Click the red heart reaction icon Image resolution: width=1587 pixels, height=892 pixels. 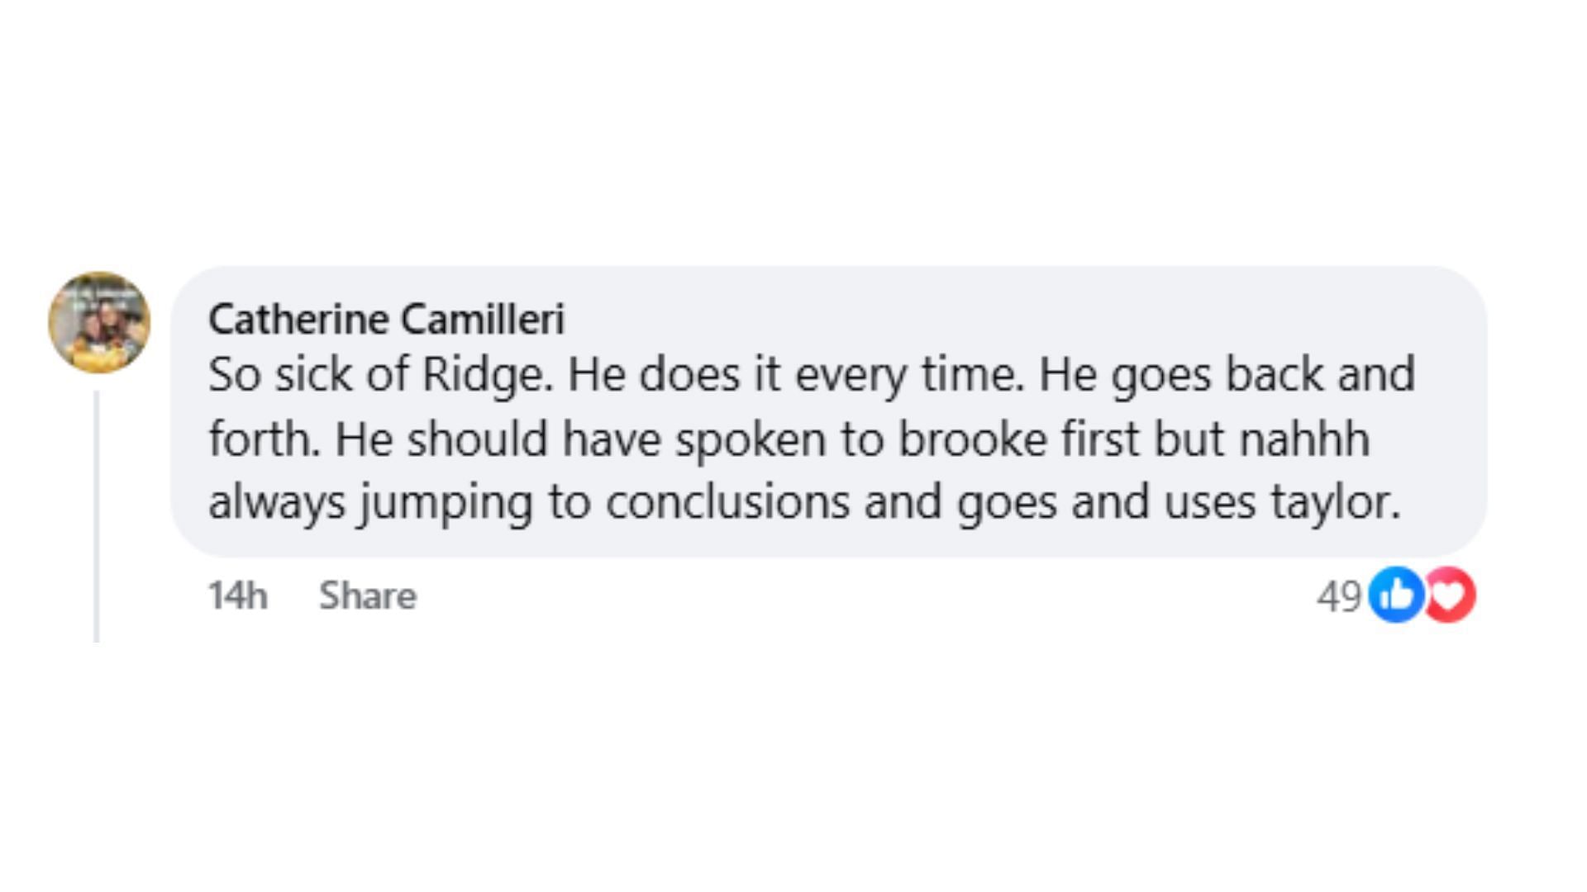click(x=1448, y=595)
